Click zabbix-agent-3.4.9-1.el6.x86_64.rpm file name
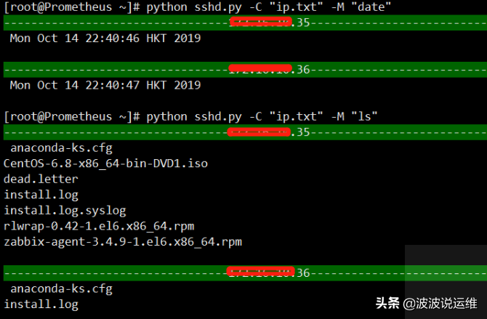Viewport: 487px width, 319px height. 123,242
